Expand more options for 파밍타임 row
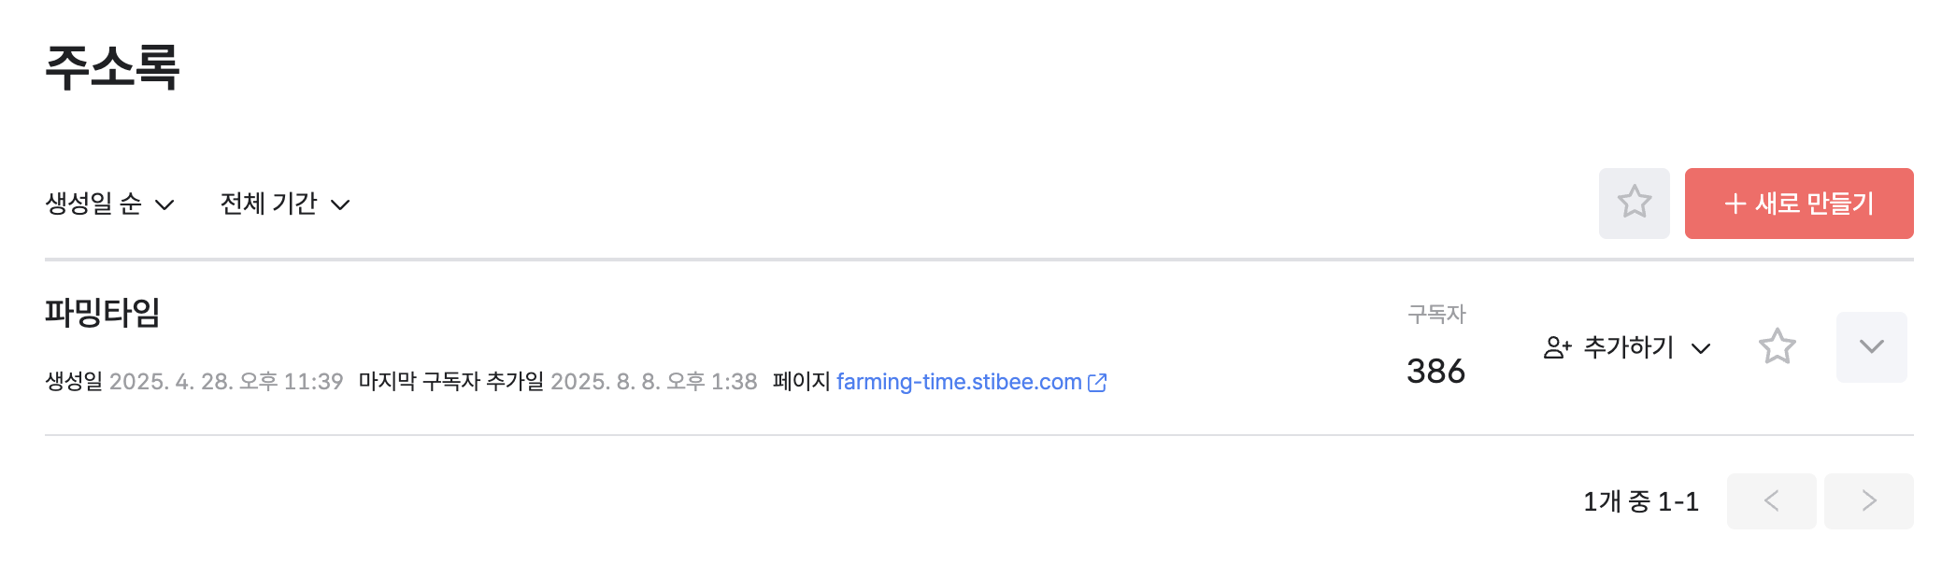 tap(1871, 346)
